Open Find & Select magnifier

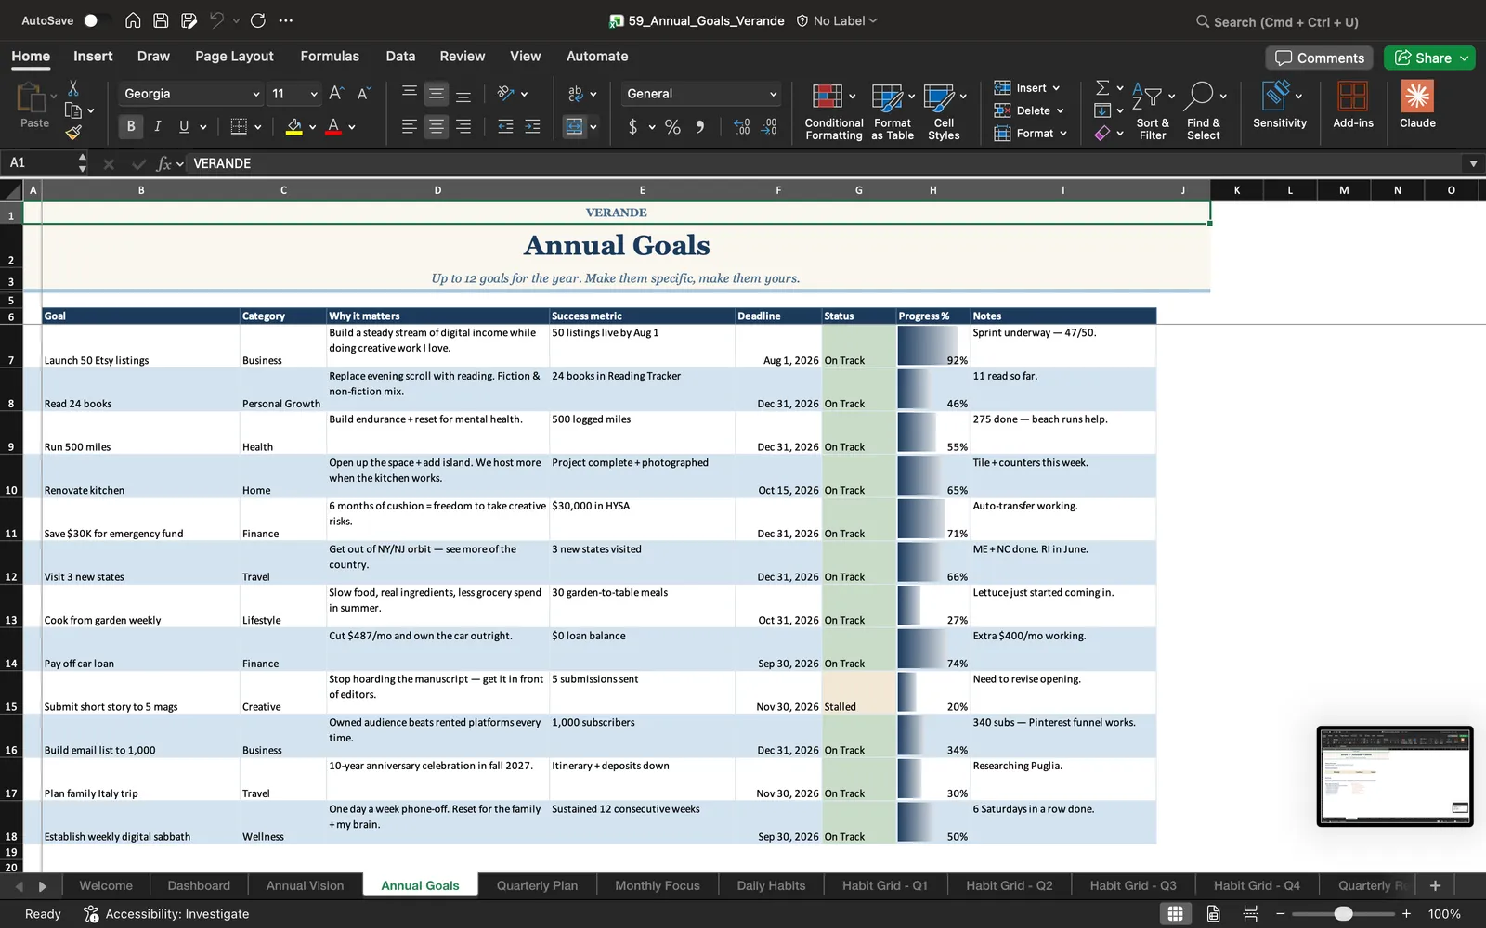coord(1204,111)
